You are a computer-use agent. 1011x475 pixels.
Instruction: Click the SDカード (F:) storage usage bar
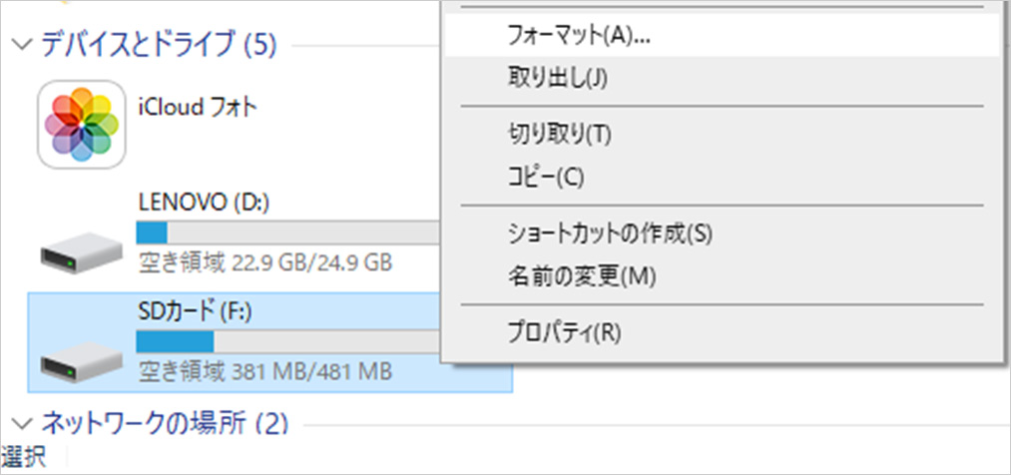(x=287, y=341)
